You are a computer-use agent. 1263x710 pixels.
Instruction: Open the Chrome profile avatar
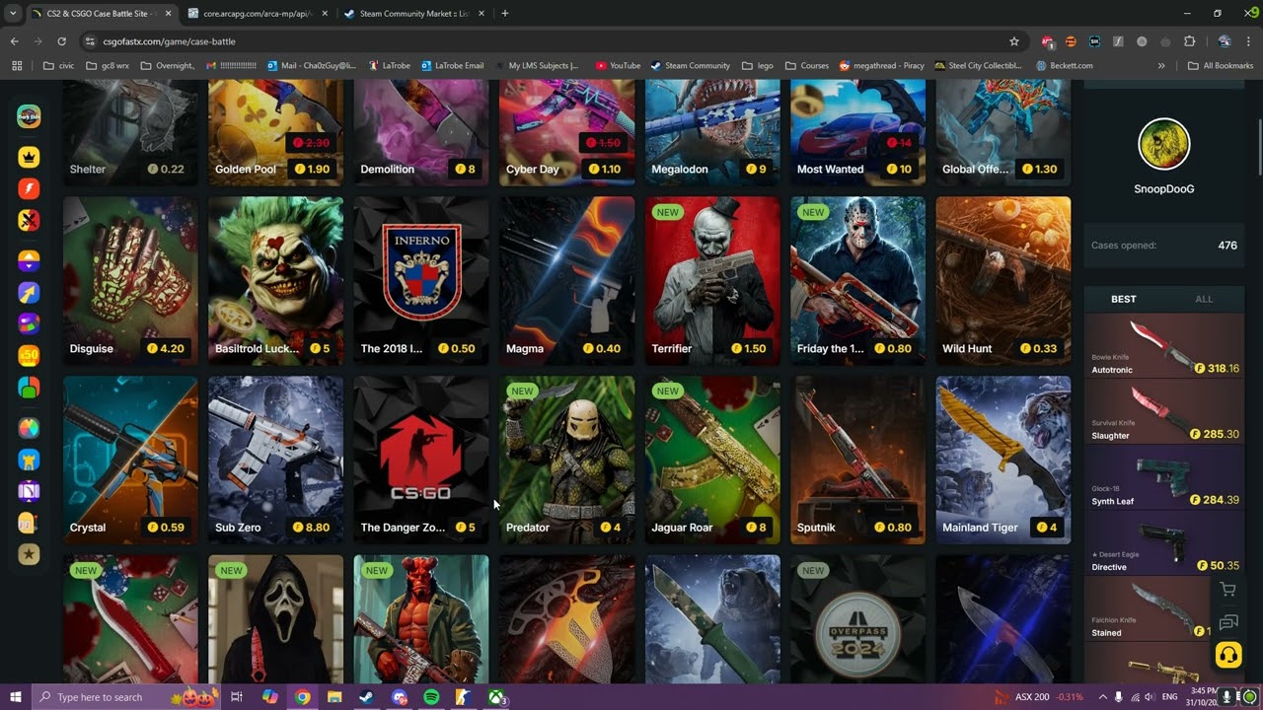coord(1225,41)
